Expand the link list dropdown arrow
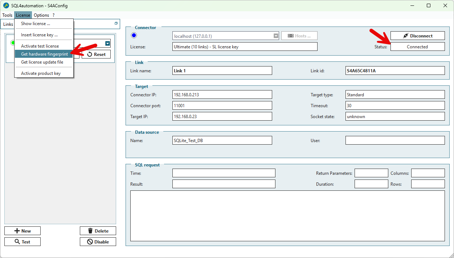This screenshot has height=258, width=454. click(x=107, y=44)
